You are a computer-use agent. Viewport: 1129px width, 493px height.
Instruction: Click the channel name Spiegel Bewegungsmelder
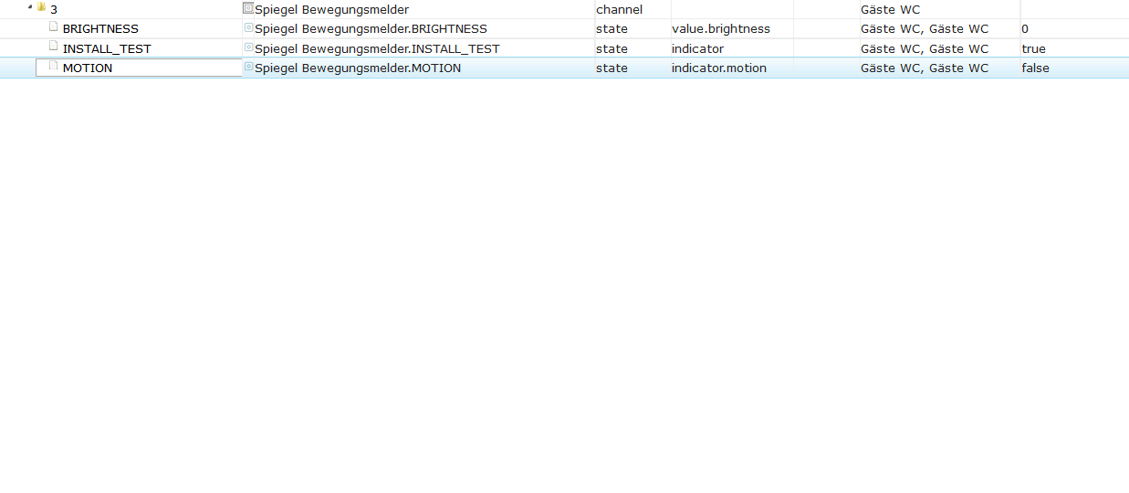tap(331, 9)
